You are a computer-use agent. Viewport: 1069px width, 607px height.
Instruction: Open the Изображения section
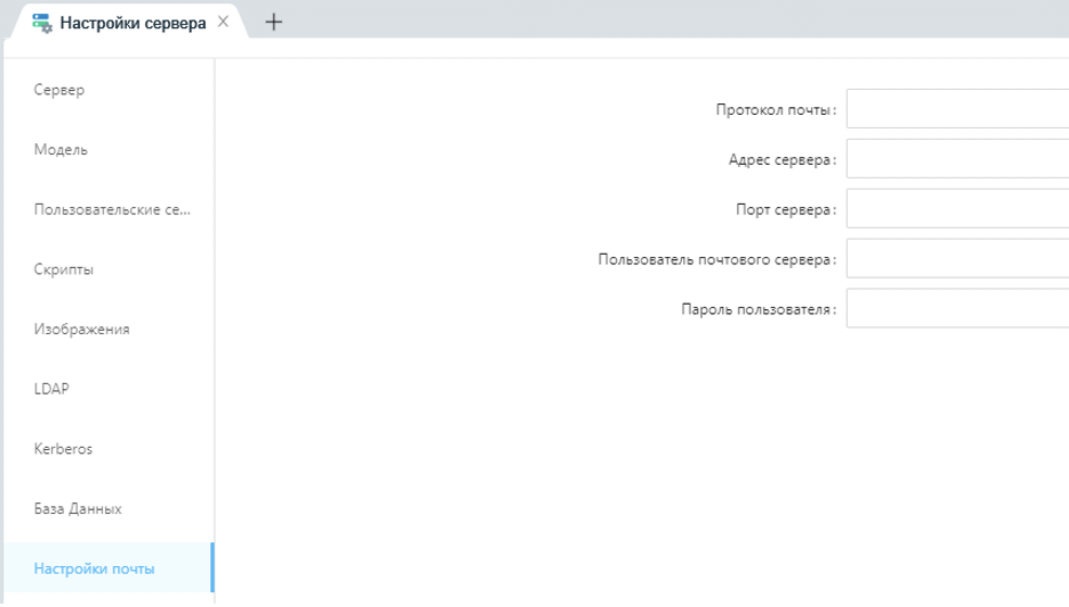[81, 329]
